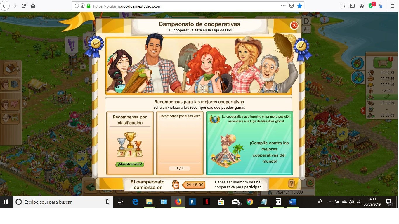
Task: Open page actions three-dot menu
Action: (283, 6)
